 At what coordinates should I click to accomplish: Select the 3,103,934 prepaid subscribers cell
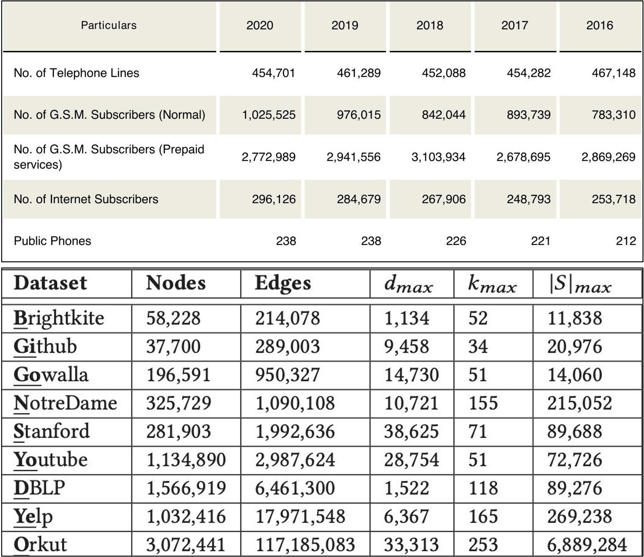tap(438, 157)
